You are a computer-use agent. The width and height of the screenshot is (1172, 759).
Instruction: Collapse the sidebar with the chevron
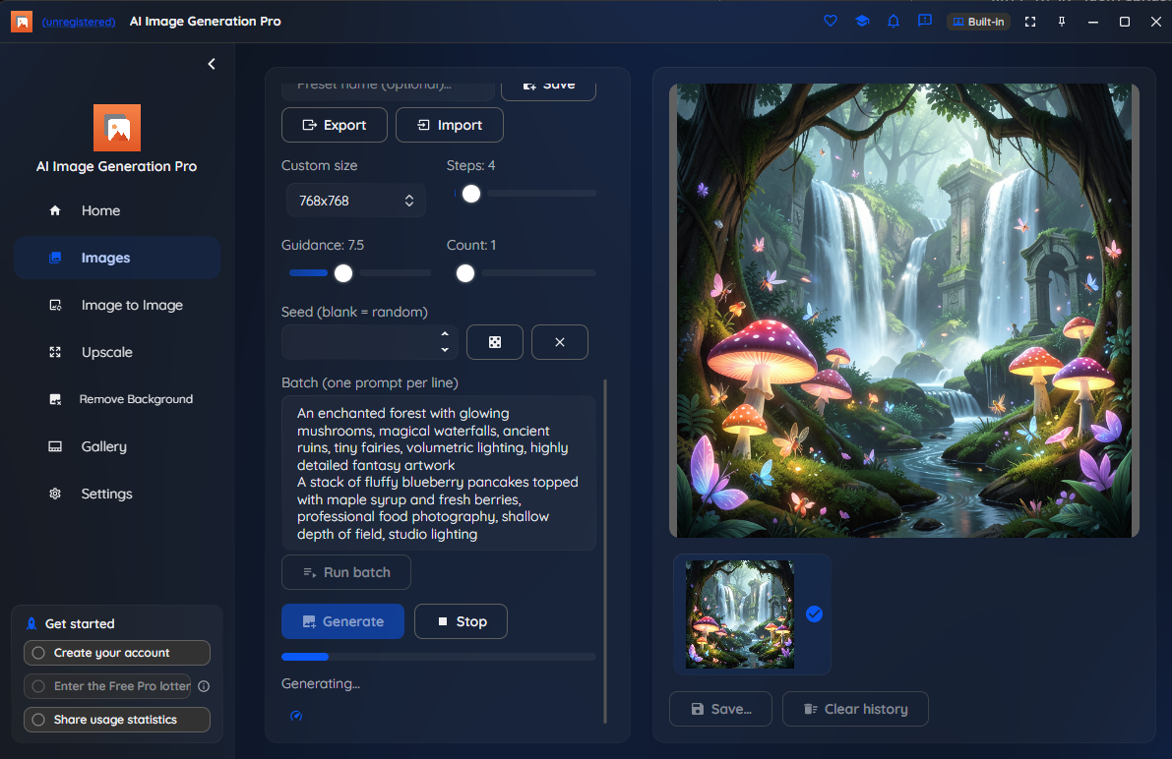click(212, 64)
